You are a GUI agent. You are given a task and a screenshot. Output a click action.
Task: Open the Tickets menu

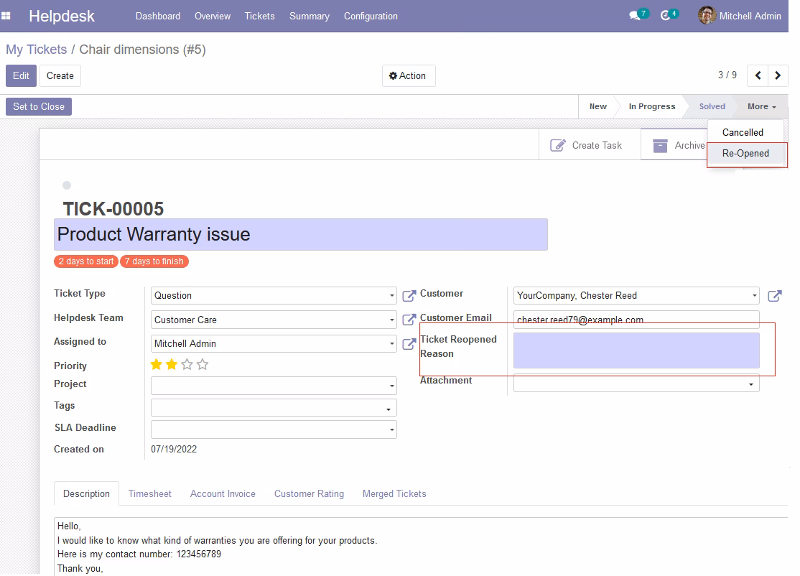click(x=260, y=16)
